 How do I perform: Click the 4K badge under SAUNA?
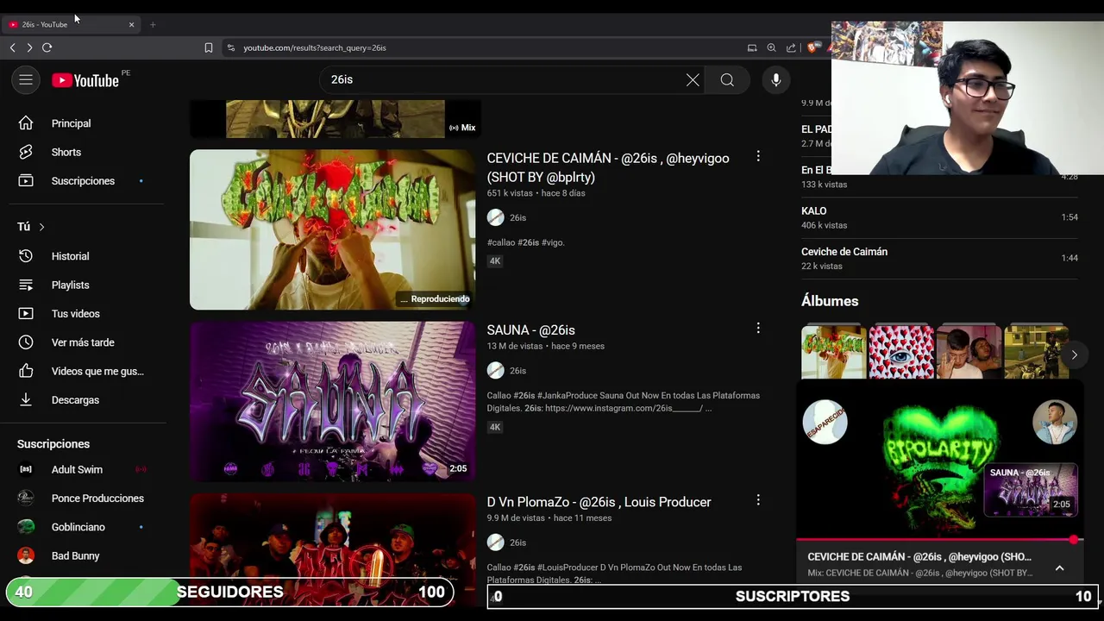pyautogui.click(x=495, y=427)
